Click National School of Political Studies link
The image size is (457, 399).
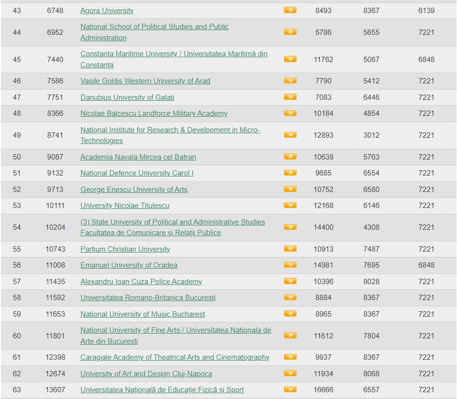point(154,27)
